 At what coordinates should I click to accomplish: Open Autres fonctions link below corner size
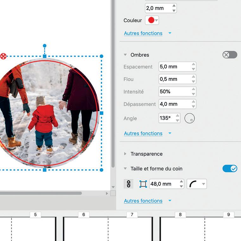pyautogui.click(x=143, y=201)
